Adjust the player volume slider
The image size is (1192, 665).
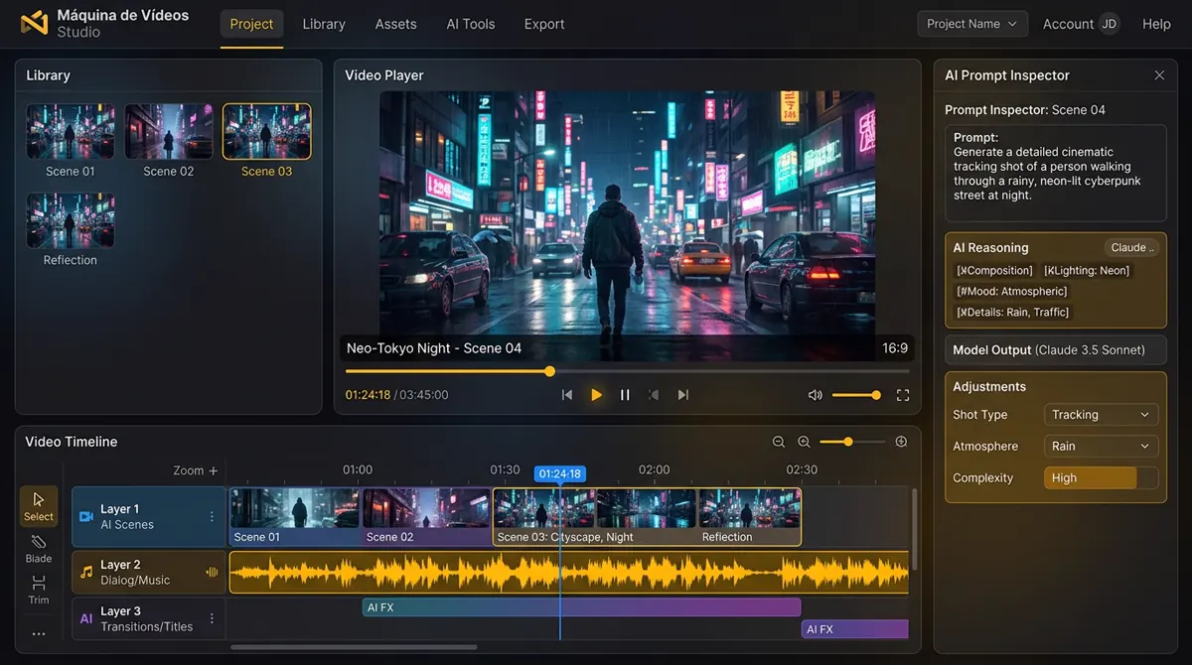(856, 395)
